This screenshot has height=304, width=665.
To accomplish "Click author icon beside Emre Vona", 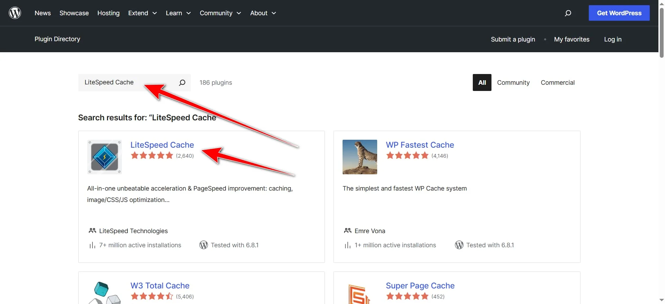I will point(348,231).
